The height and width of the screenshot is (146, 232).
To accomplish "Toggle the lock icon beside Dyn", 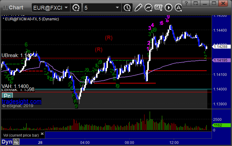I will point(16,142).
